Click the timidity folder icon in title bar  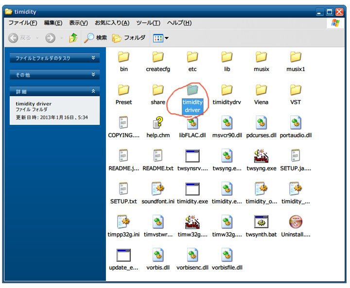pyautogui.click(x=8, y=12)
